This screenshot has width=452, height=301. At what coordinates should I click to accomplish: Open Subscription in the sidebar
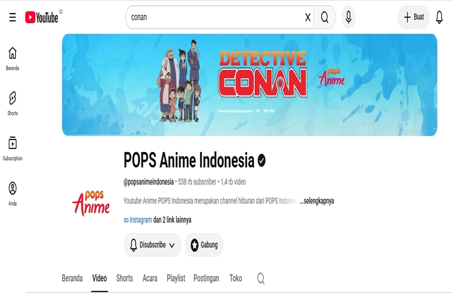pyautogui.click(x=12, y=148)
